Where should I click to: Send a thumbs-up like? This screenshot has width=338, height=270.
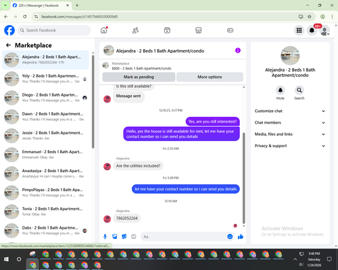(241, 236)
